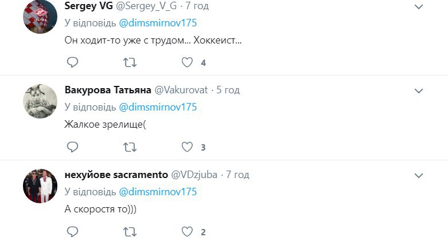The height and width of the screenshot is (241, 448).
Task: Reply to the 'А скоростя то)))' tweet
Action: 72,231
